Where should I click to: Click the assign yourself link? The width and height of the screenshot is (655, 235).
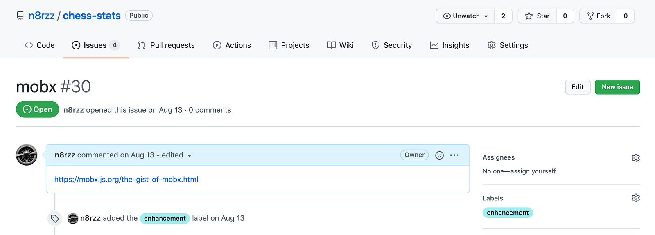point(533,171)
